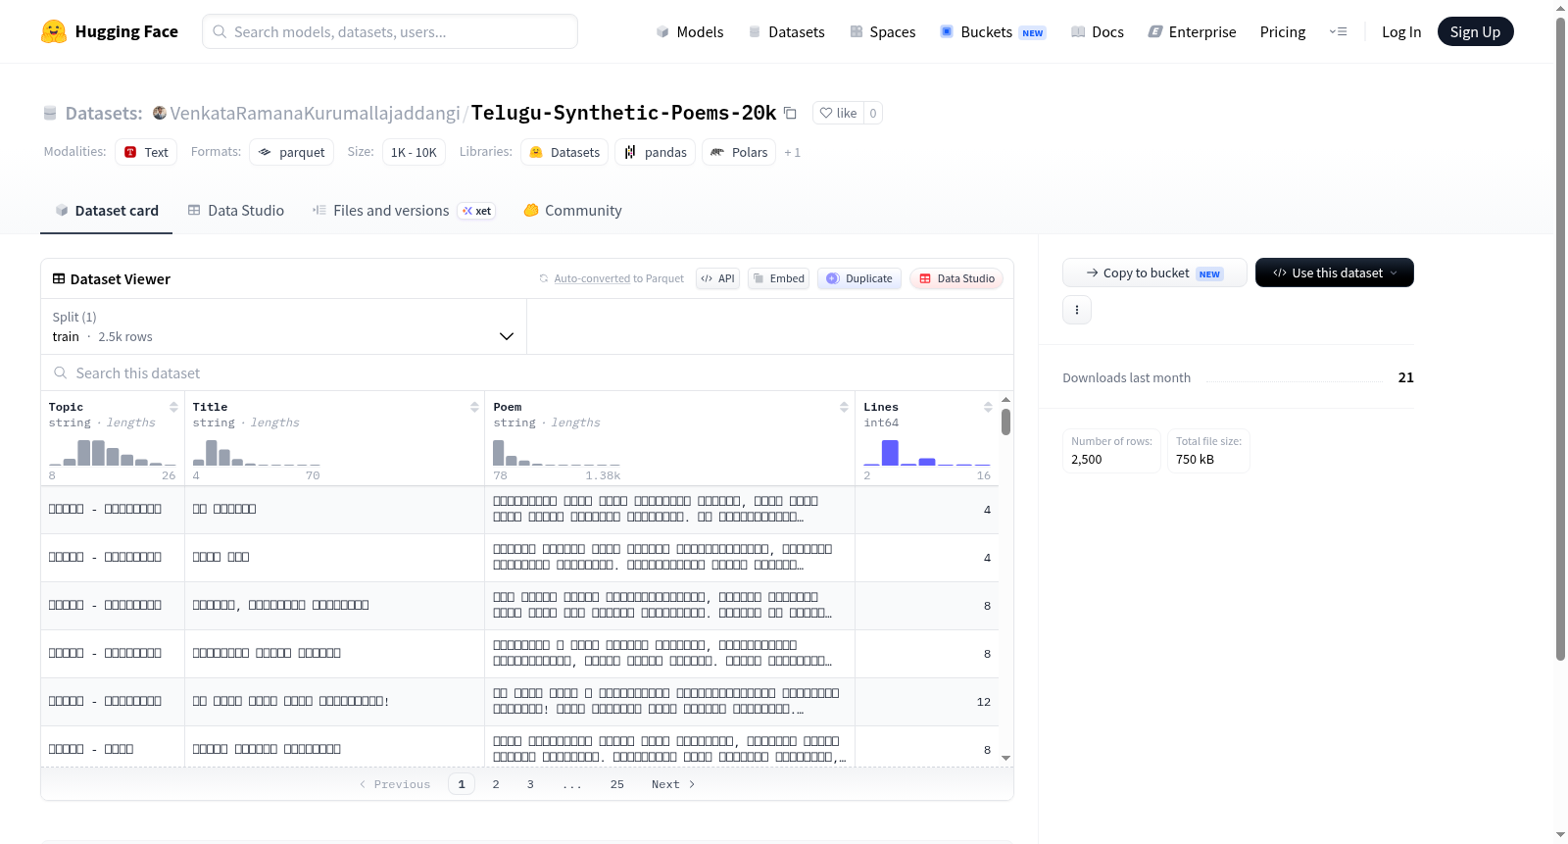1568x844 pixels.
Task: Click the Next page button
Action: click(x=673, y=784)
